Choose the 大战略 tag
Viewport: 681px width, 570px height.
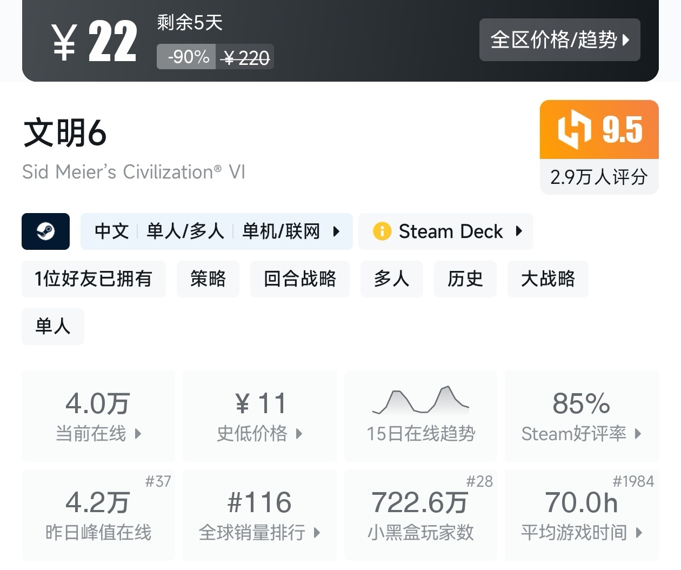coord(548,279)
